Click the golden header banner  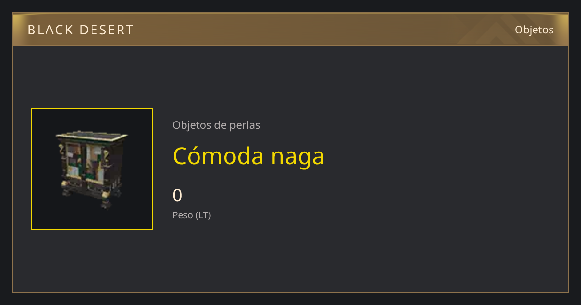coord(290,29)
